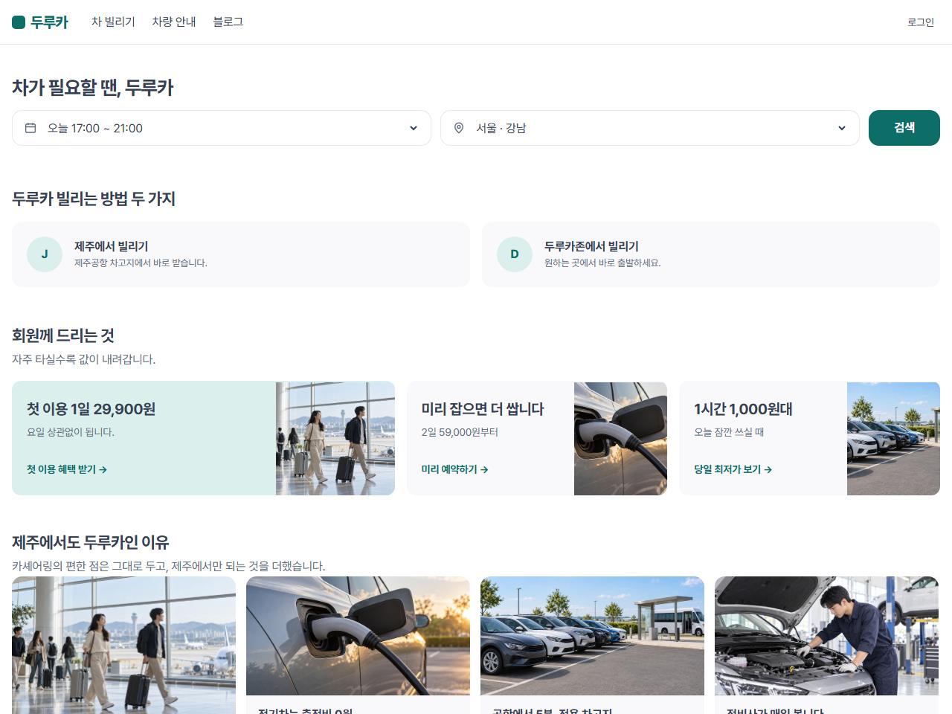Click 첫 이용 혜택 받기 link
The image size is (952, 714).
tap(67, 469)
